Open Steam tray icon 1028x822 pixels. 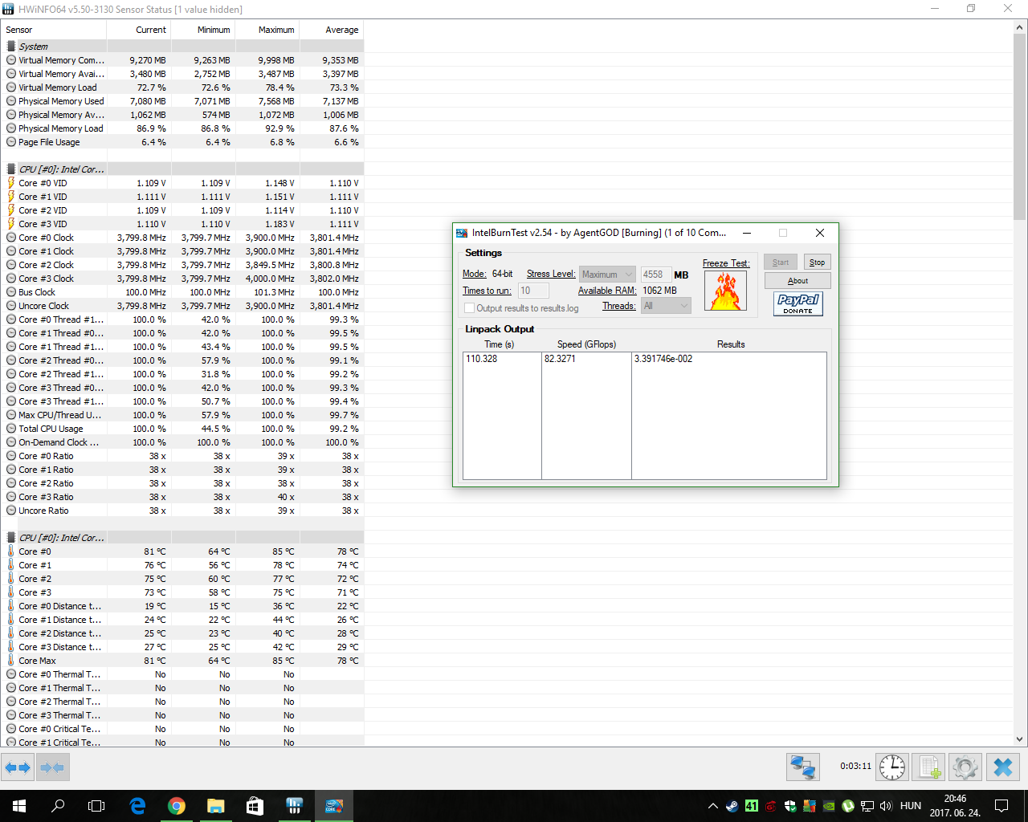tap(732, 806)
